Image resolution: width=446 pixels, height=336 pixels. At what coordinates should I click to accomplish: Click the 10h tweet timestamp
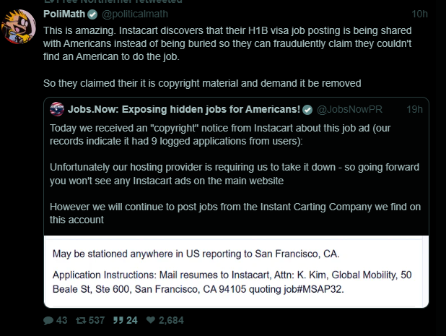[x=419, y=14]
